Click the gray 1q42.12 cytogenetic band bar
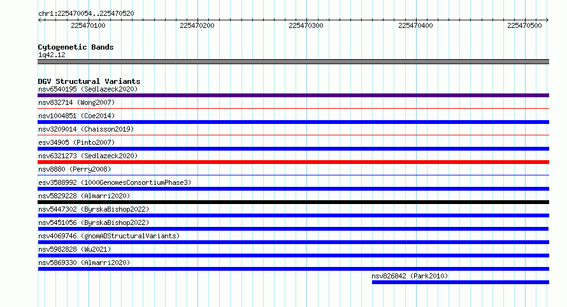The image size is (567, 307). (293, 62)
